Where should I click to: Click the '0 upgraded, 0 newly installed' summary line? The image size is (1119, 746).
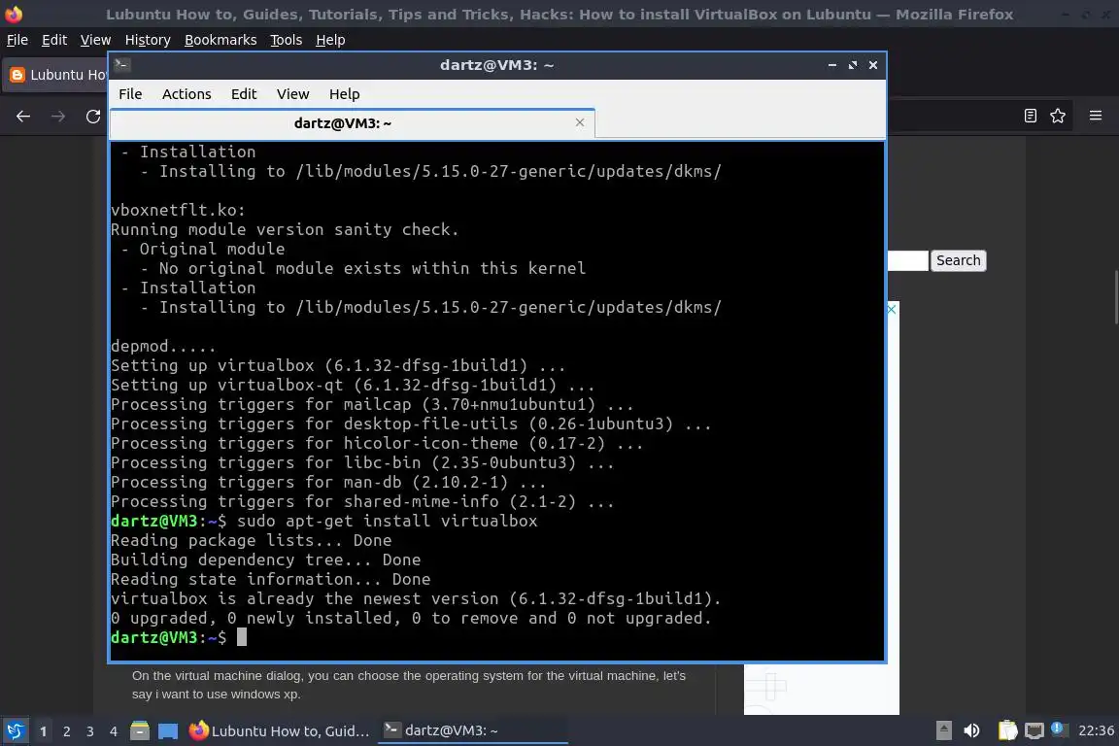[x=411, y=618]
